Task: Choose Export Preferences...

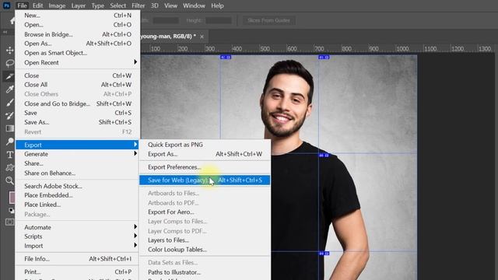Action: 205,167
